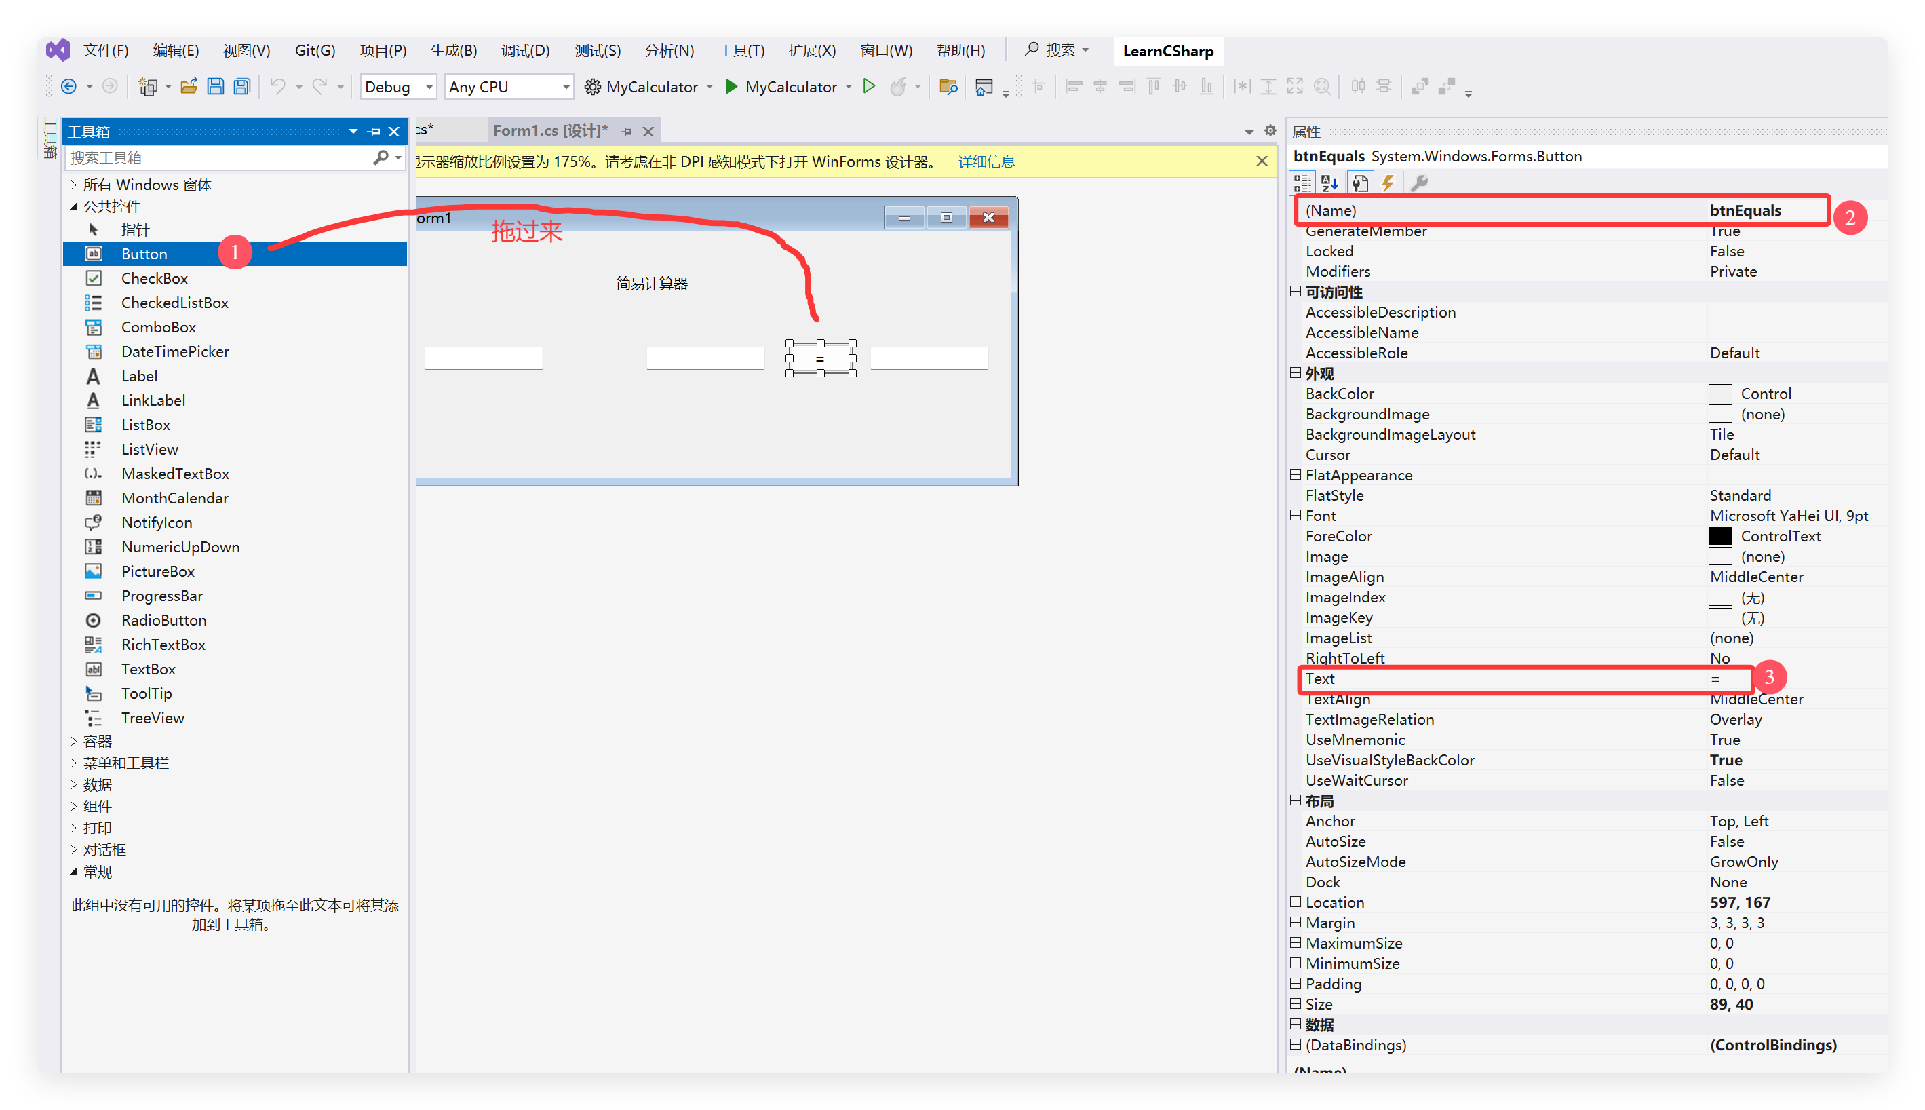Click the open file folder icon
This screenshot has width=1925, height=1110.
(x=189, y=87)
